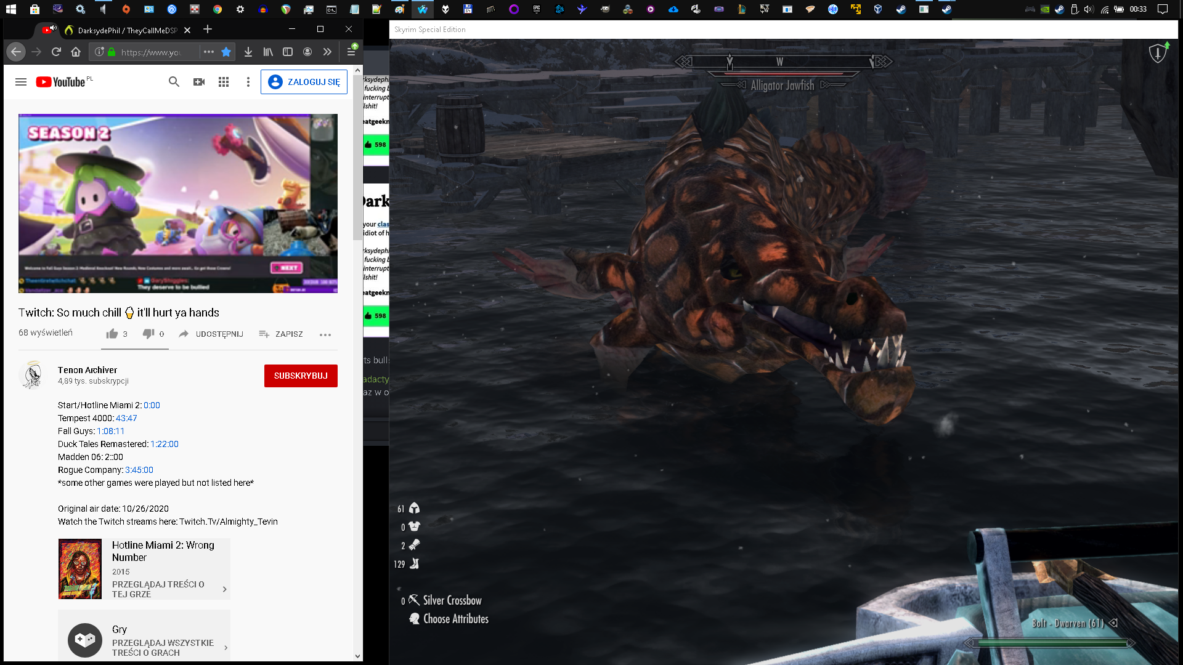Open page actions three-dot menu in address bar
The width and height of the screenshot is (1183, 665).
(209, 52)
